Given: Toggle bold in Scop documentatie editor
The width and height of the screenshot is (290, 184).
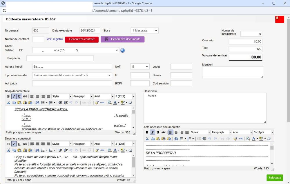Looking at the screenshot, I should click(8, 96).
